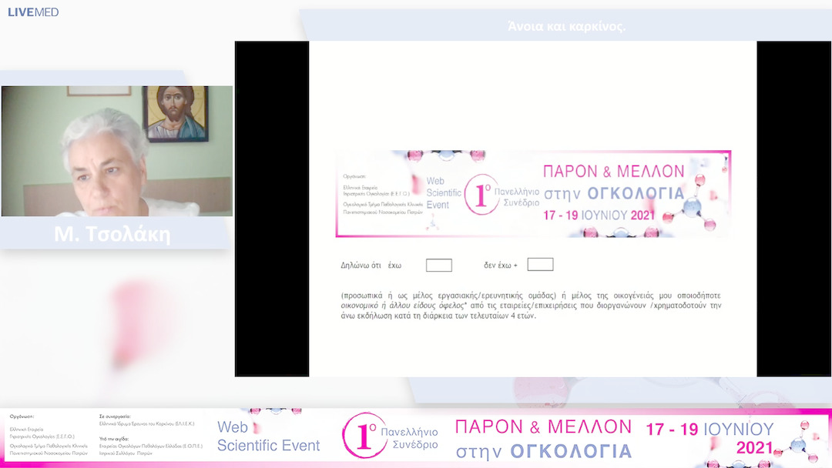The height and width of the screenshot is (468, 832).
Task: Click the 1° circle emblem in bottom banner
Action: click(364, 436)
